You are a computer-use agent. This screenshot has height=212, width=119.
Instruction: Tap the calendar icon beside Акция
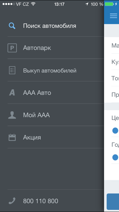click(12, 137)
